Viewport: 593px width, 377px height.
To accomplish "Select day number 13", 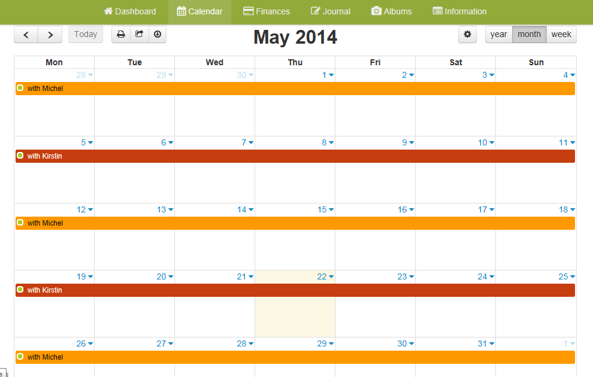I will pos(162,209).
